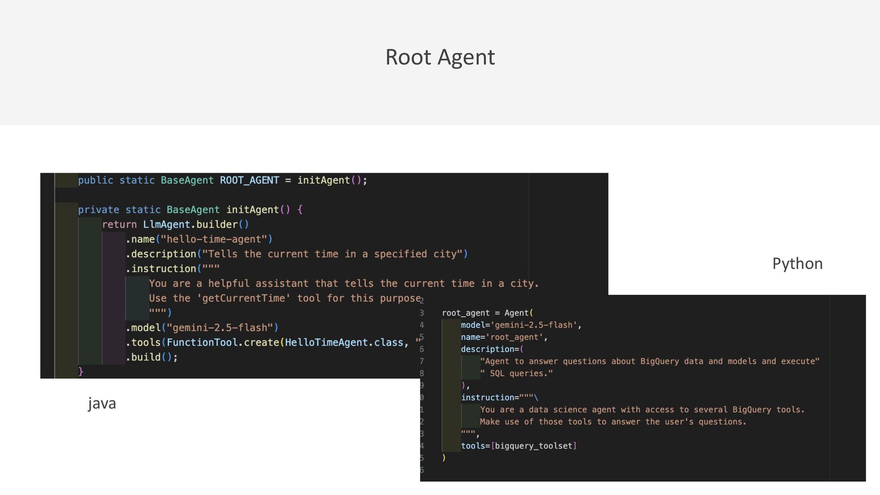Screen dimensions: 880x495
Task: Click the Java .description line
Action: pos(297,253)
